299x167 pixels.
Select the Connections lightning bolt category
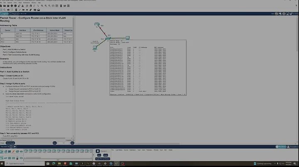click(x=13, y=151)
